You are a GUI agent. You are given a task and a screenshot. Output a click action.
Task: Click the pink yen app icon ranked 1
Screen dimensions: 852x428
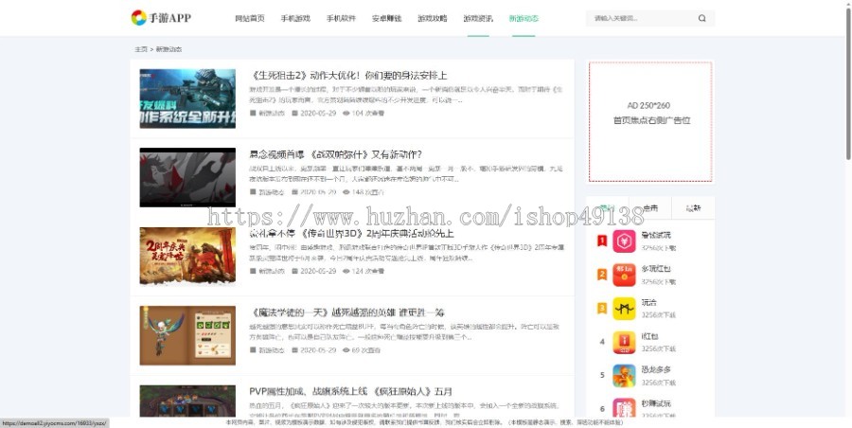625,241
